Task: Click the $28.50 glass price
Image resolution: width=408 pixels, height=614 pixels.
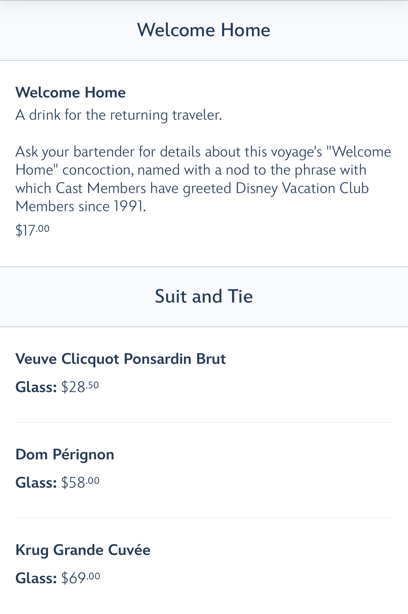Action: click(80, 387)
